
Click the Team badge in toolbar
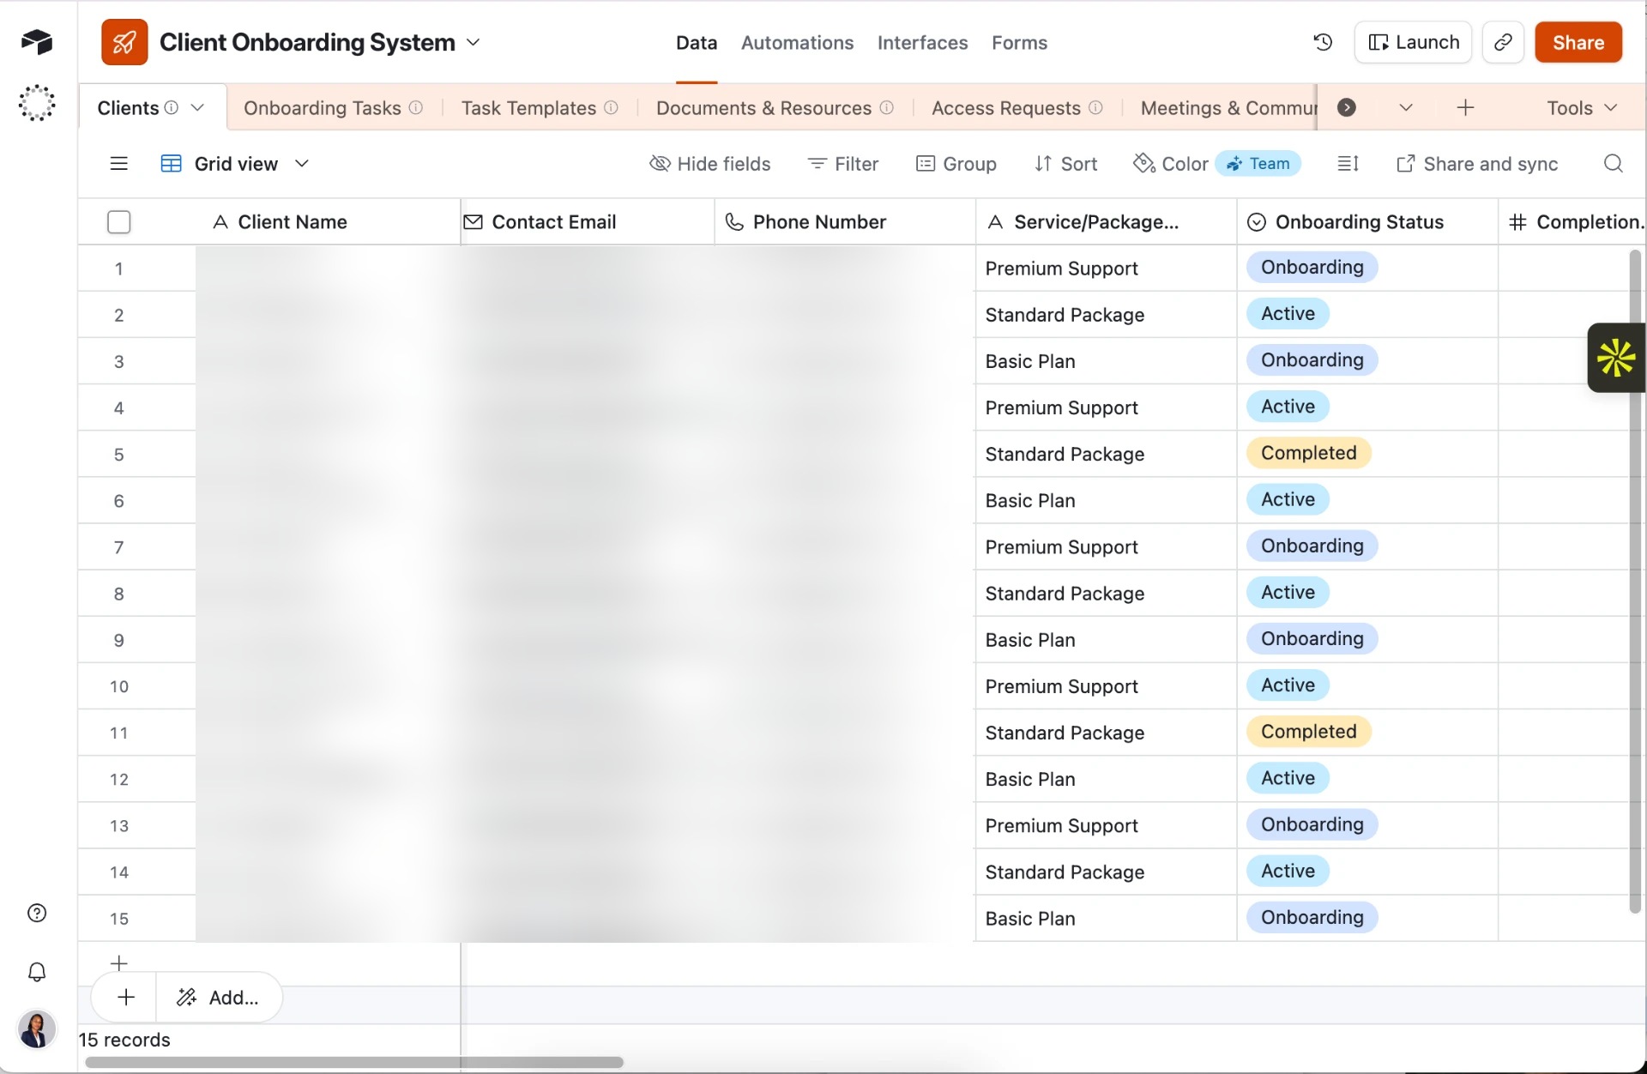coord(1258,164)
